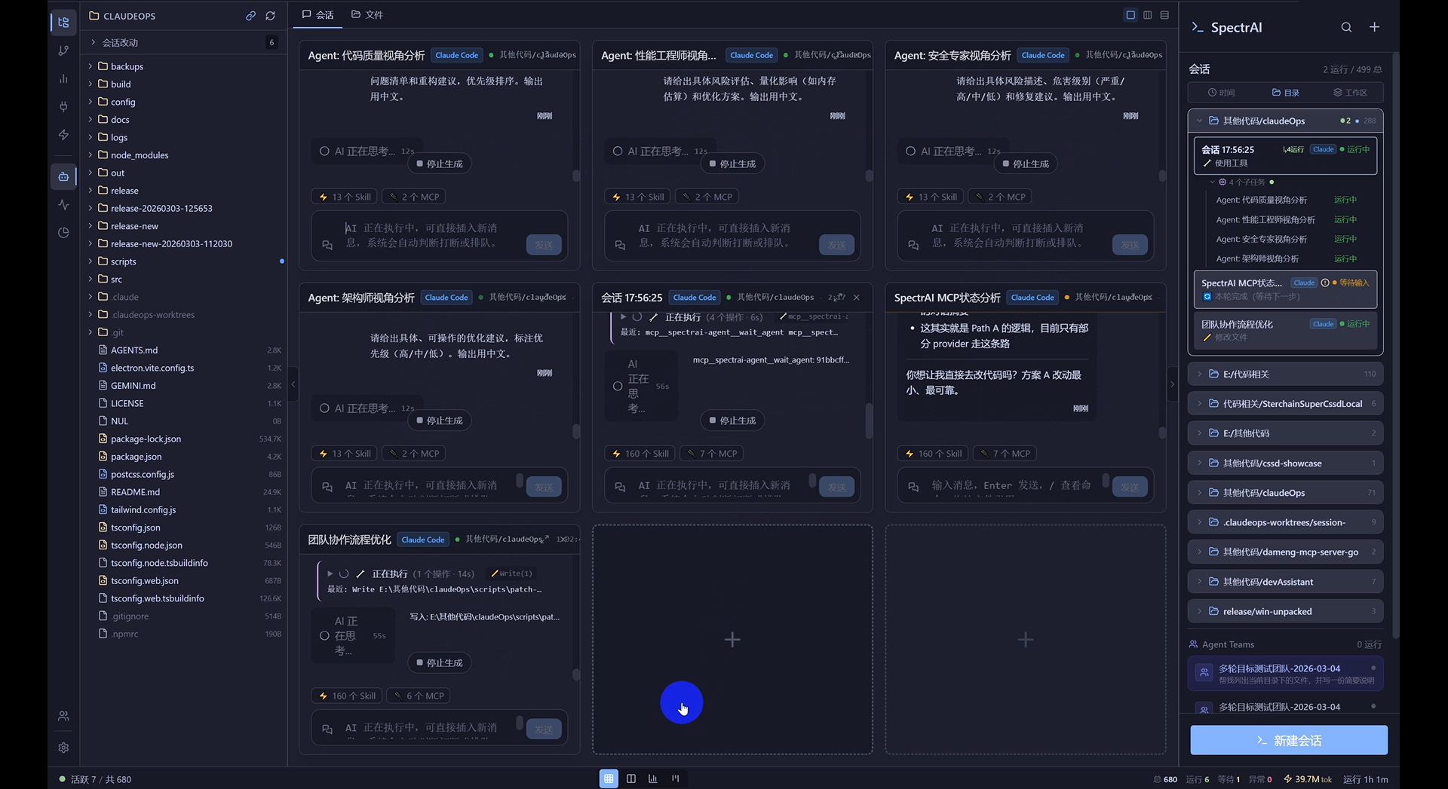The image size is (1448, 789).
Task: Select the robot agent icon in sidebar
Action: coord(63,176)
